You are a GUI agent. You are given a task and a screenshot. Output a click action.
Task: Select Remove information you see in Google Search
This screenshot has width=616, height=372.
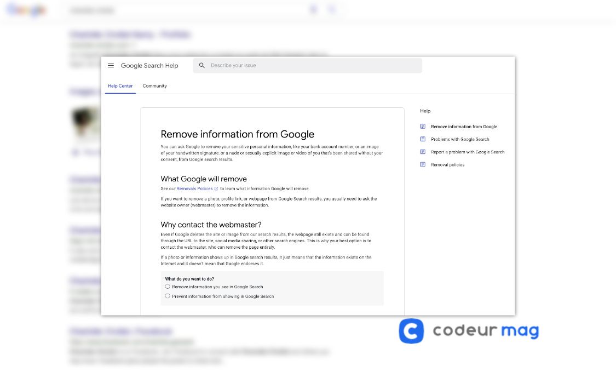[x=168, y=287]
